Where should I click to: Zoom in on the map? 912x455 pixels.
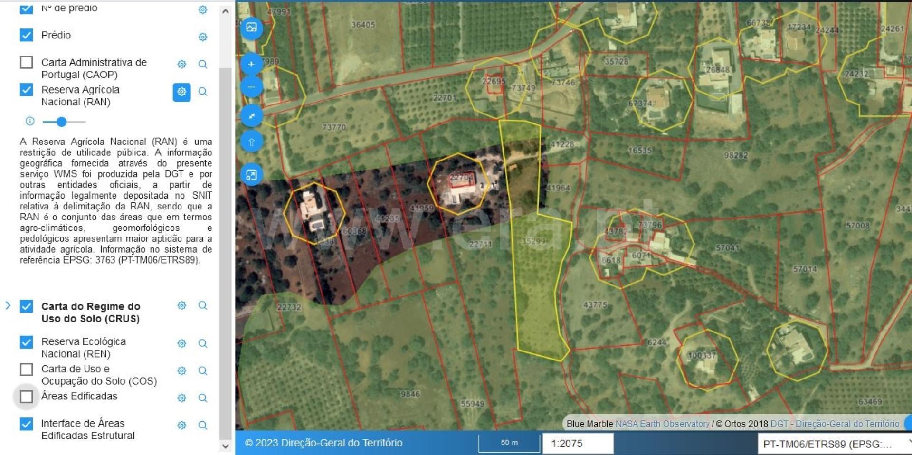pos(251,64)
